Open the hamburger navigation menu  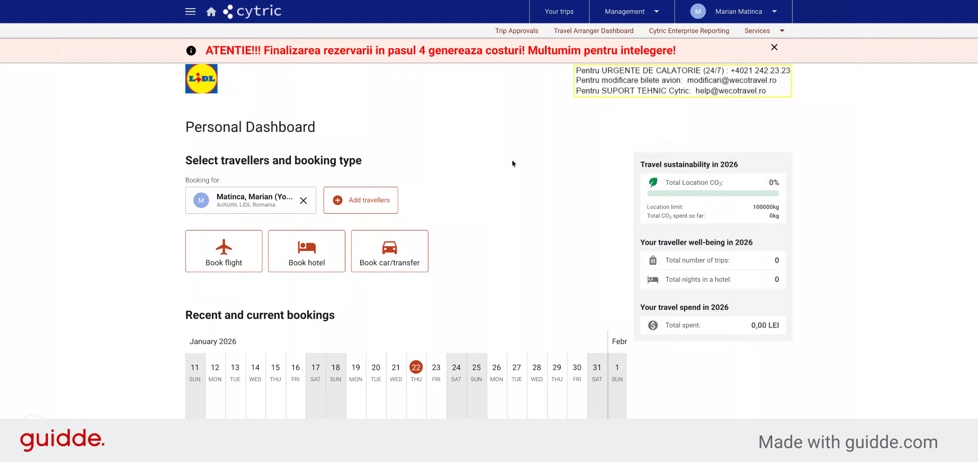pos(191,11)
